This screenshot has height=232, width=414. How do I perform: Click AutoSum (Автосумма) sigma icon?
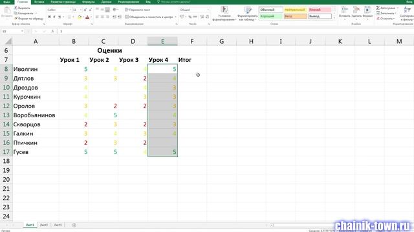pyautogui.click(x=378, y=8)
